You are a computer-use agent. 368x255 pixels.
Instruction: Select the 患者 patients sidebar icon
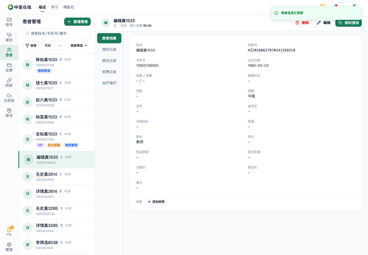point(9,52)
